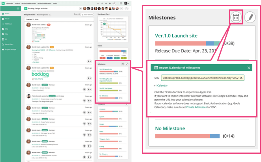Open Ver 2.0 Site Update milestone in left panel
Image resolution: width=261 pixels, height=162 pixels.
point(106,88)
